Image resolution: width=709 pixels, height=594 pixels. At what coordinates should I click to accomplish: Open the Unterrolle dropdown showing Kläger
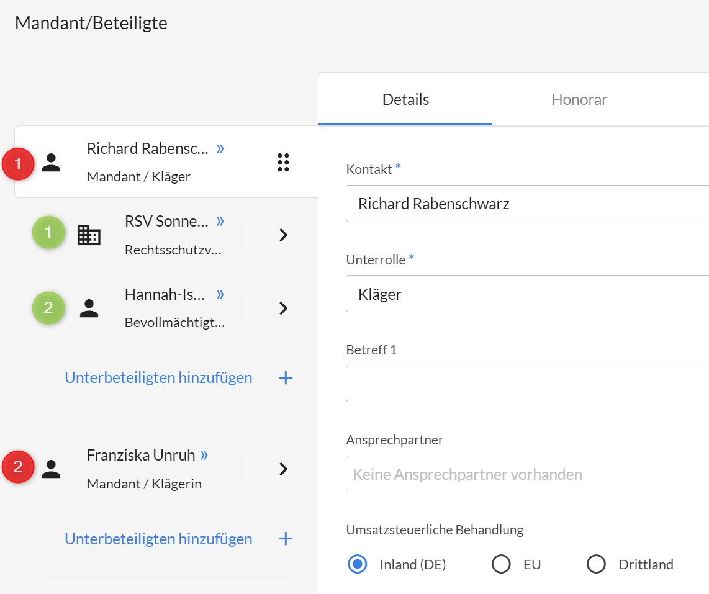point(527,294)
